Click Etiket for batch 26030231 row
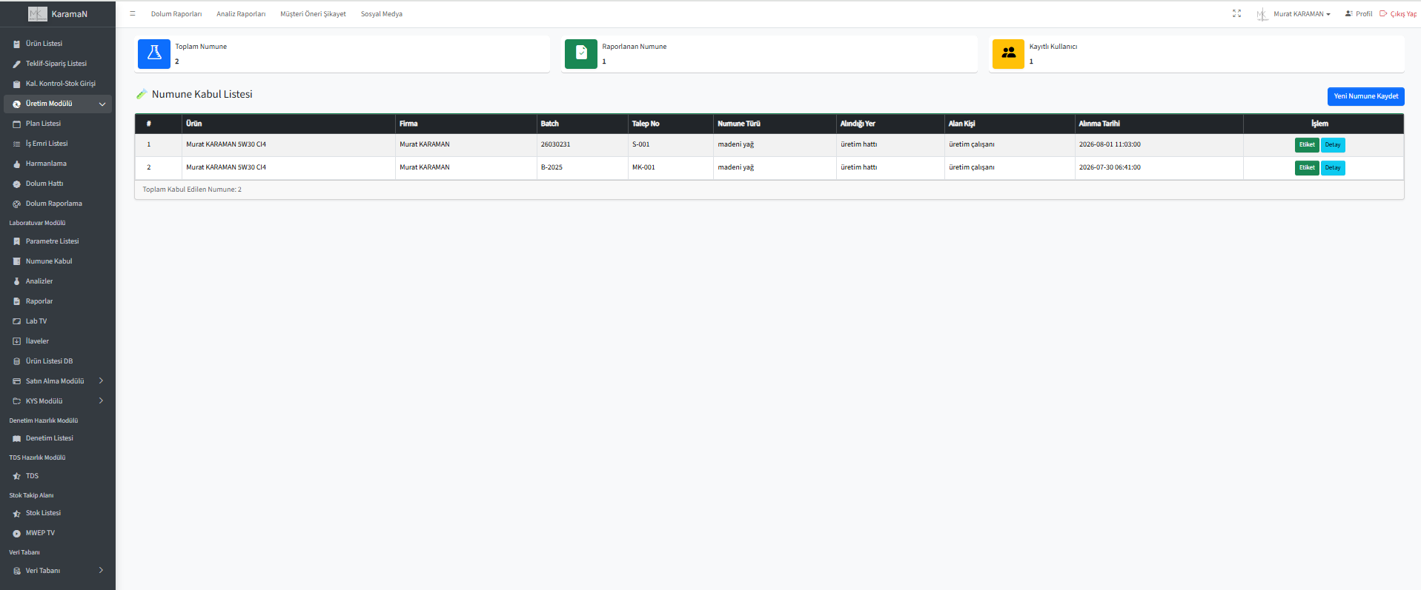Image resolution: width=1421 pixels, height=590 pixels. coord(1307,145)
